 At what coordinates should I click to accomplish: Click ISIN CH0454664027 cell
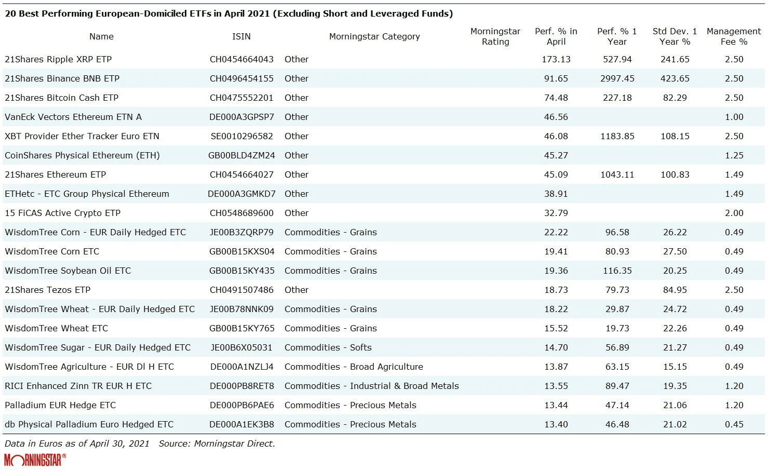tap(241, 174)
